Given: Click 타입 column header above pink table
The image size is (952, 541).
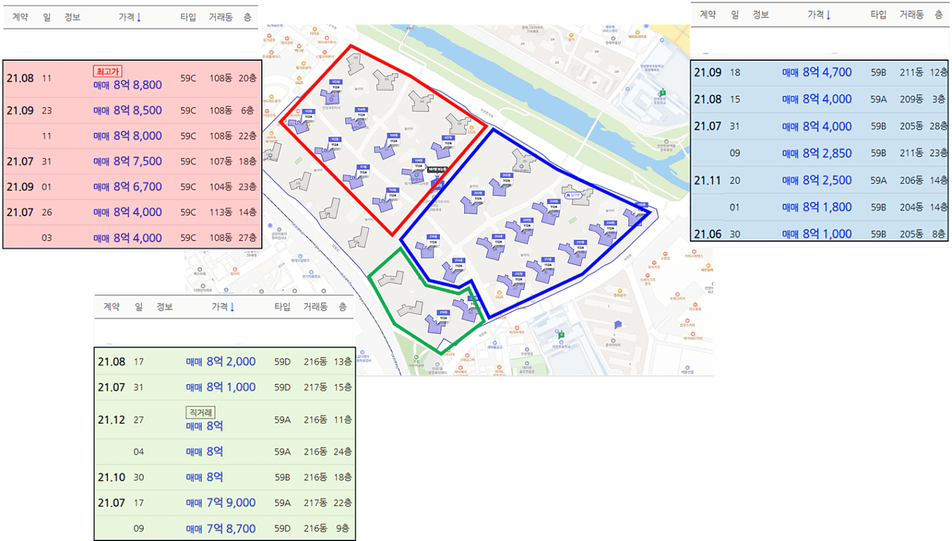Looking at the screenshot, I should coord(188,17).
